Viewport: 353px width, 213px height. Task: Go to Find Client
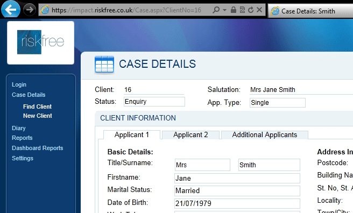pos(37,106)
